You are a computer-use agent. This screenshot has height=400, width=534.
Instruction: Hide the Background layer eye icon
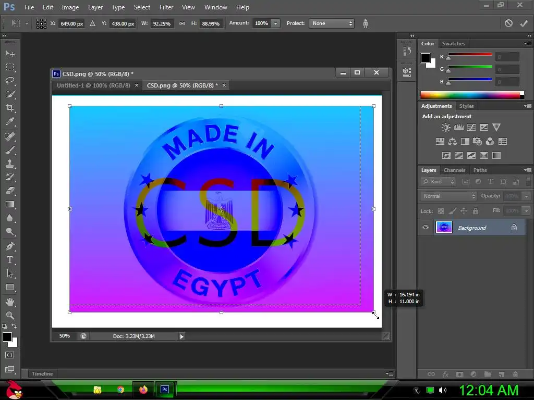pos(426,227)
